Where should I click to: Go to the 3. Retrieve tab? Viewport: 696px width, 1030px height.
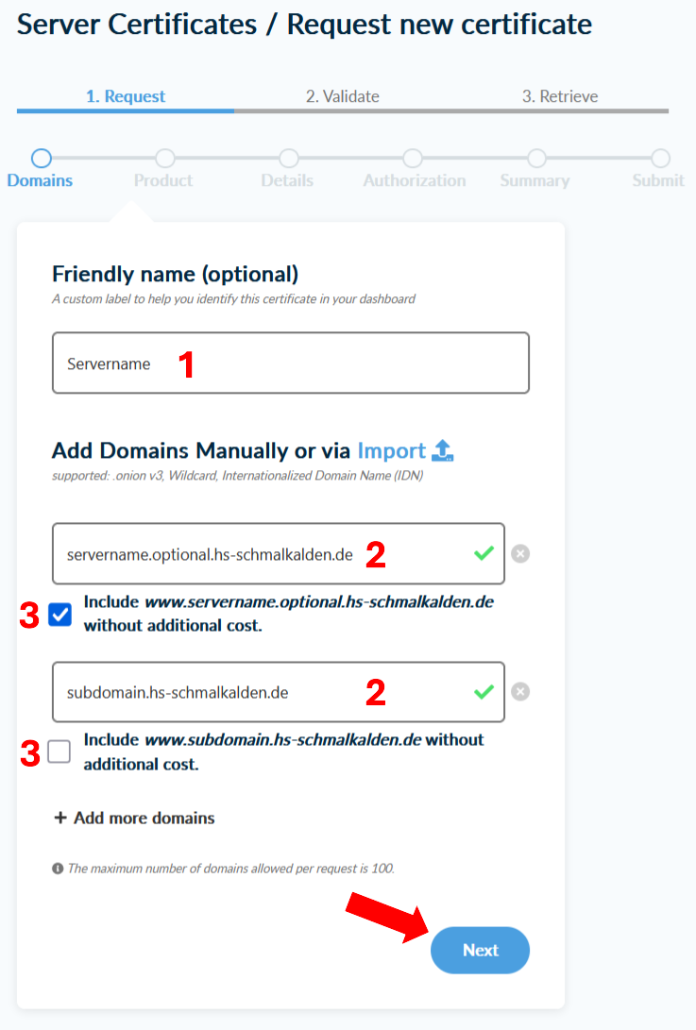(560, 96)
